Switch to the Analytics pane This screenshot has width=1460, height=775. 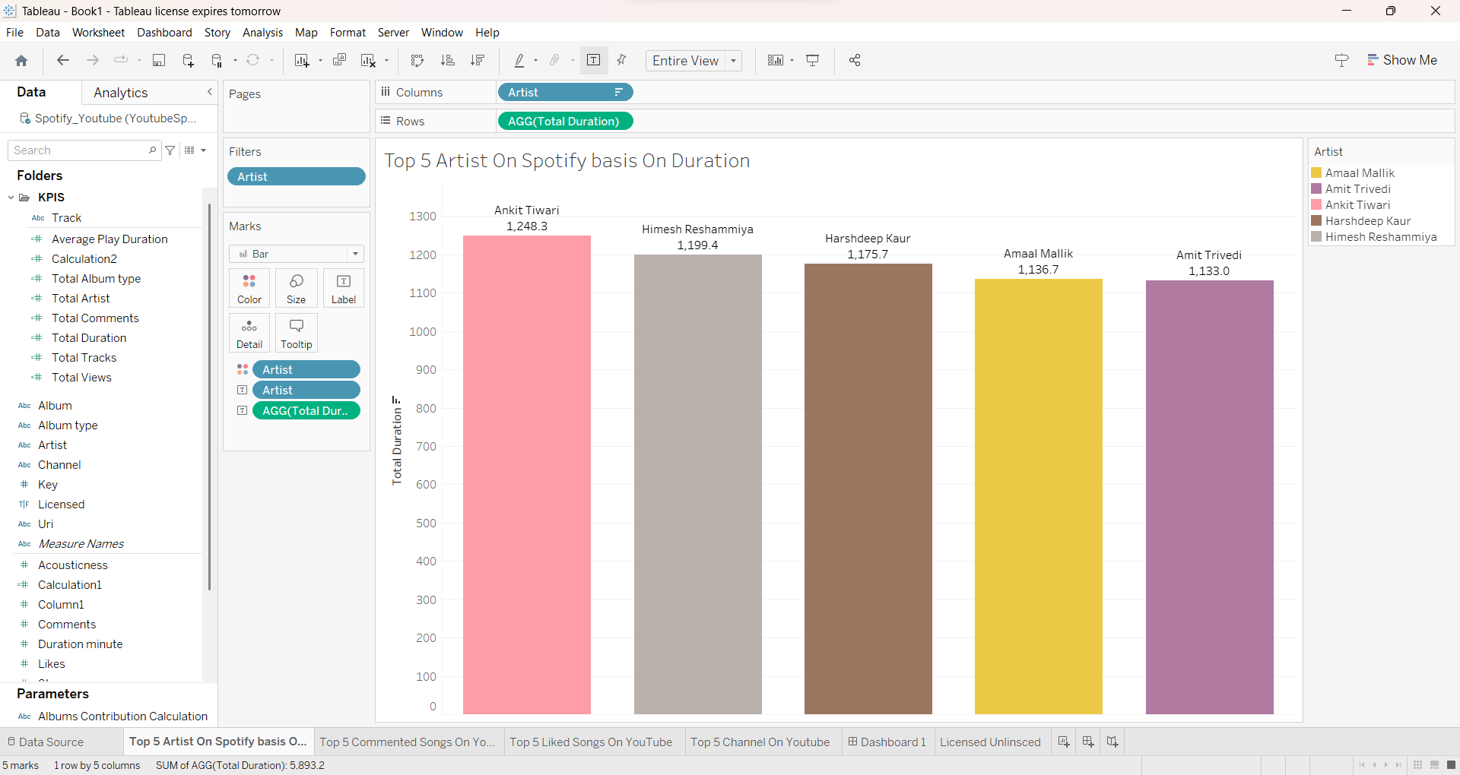coord(120,92)
